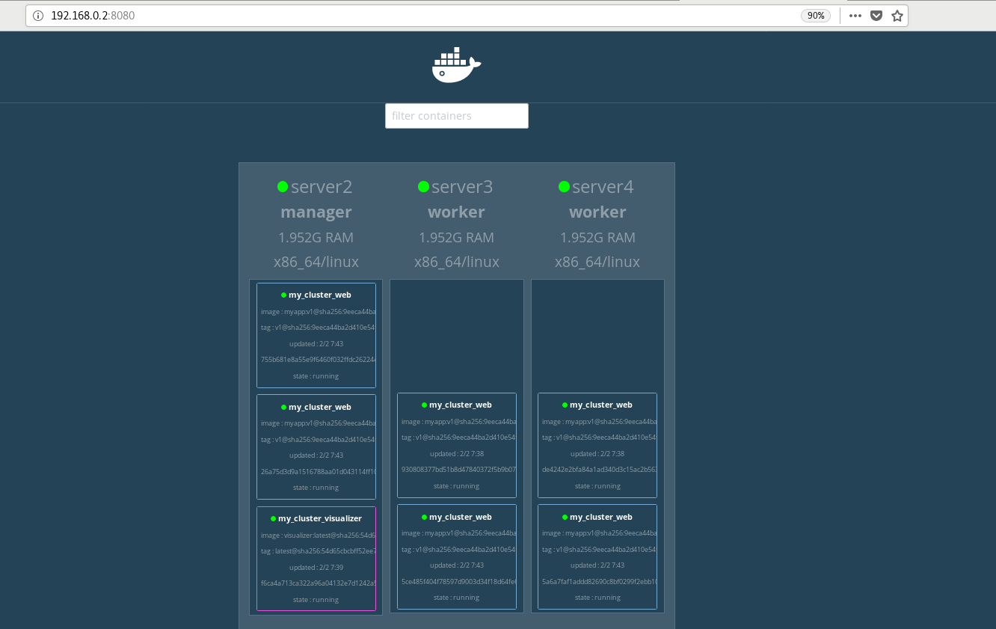Viewport: 996px width, 629px height.
Task: Click container ID starting 930808377bd5
Action: pyautogui.click(x=459, y=470)
